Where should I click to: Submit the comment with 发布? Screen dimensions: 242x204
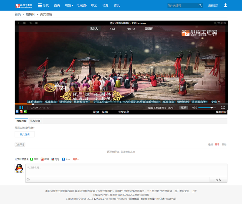tap(218, 180)
